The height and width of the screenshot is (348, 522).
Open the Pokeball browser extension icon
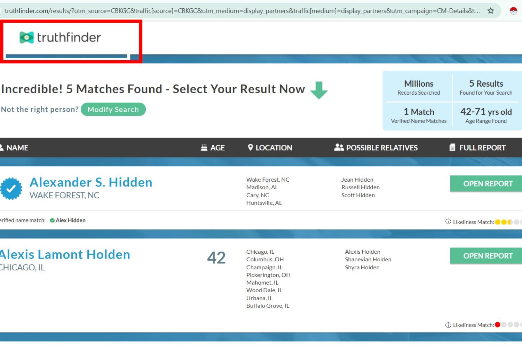tap(513, 11)
